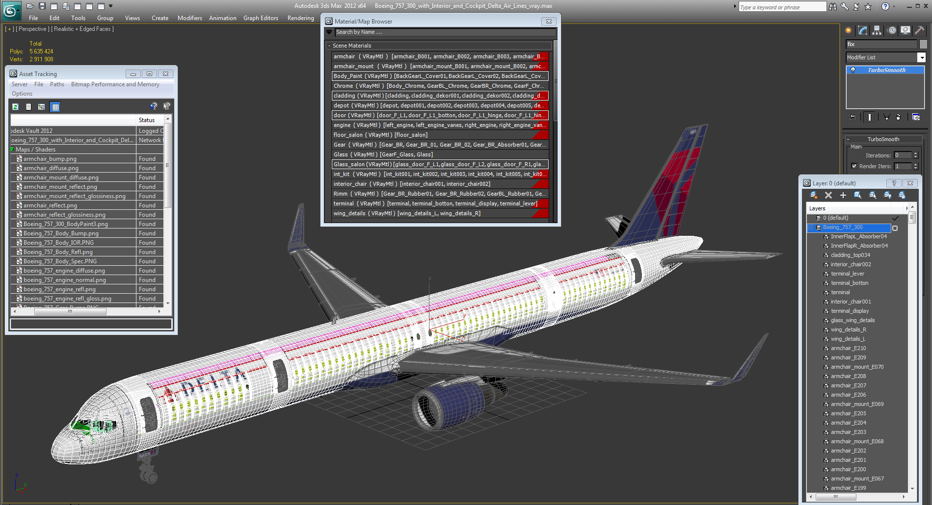Refresh the Asset Tracking list
932x505 pixels.
[15, 107]
